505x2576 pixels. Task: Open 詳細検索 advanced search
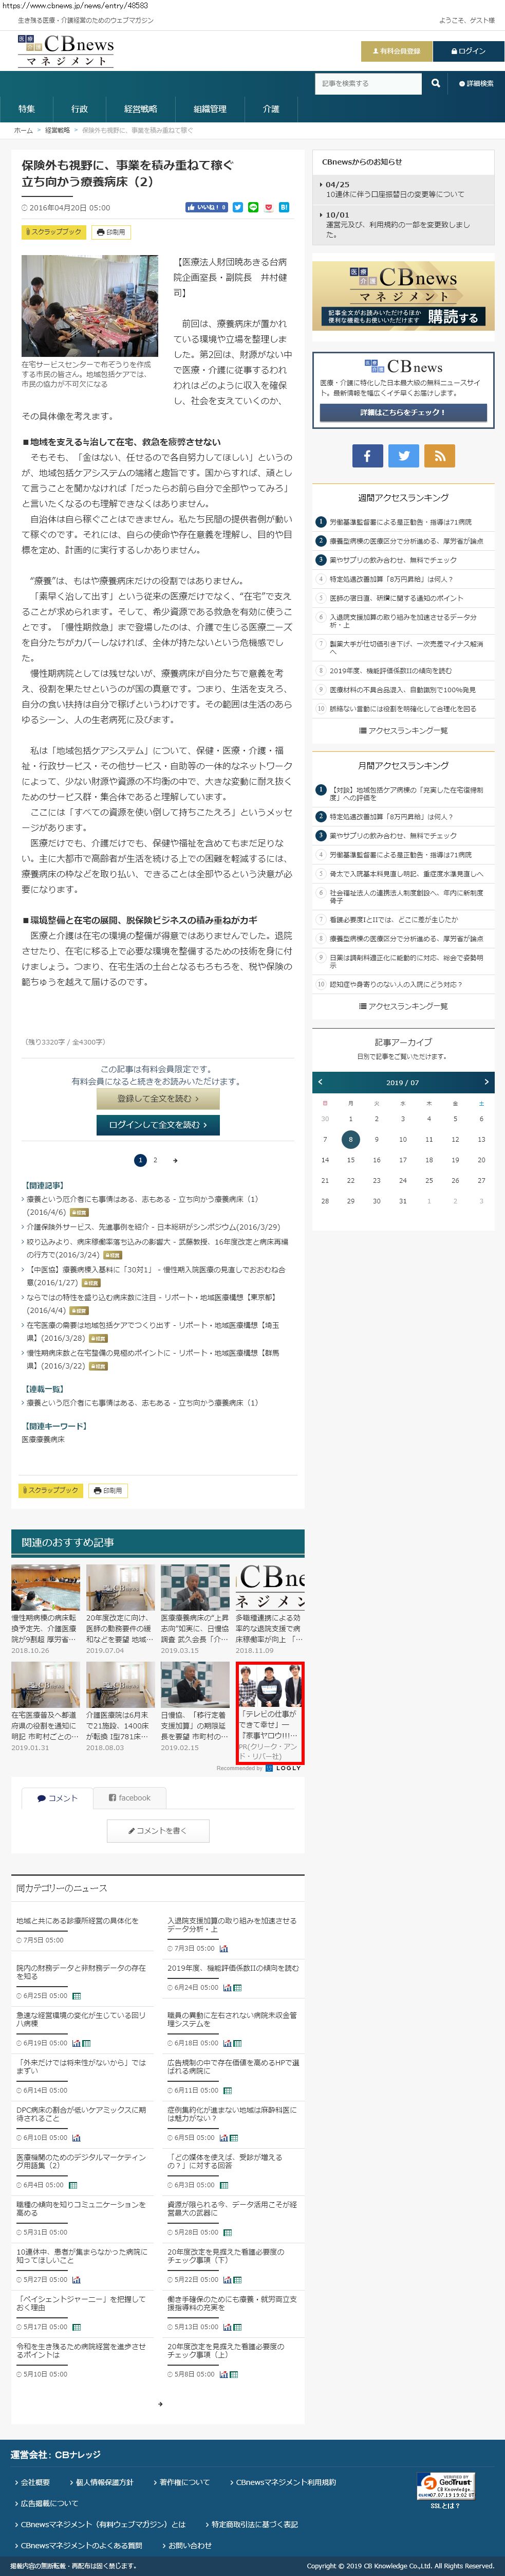coord(476,84)
